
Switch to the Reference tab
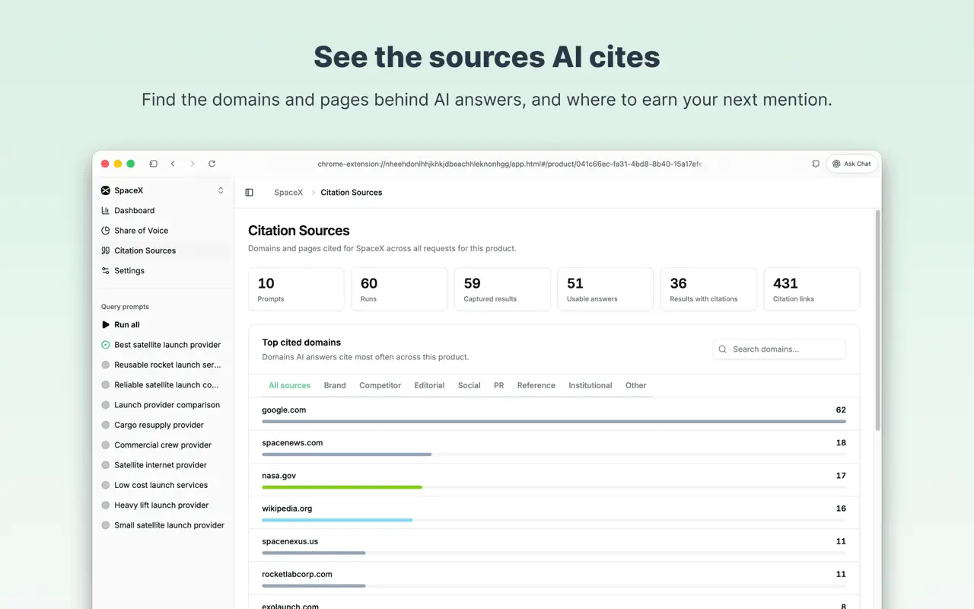(536, 385)
